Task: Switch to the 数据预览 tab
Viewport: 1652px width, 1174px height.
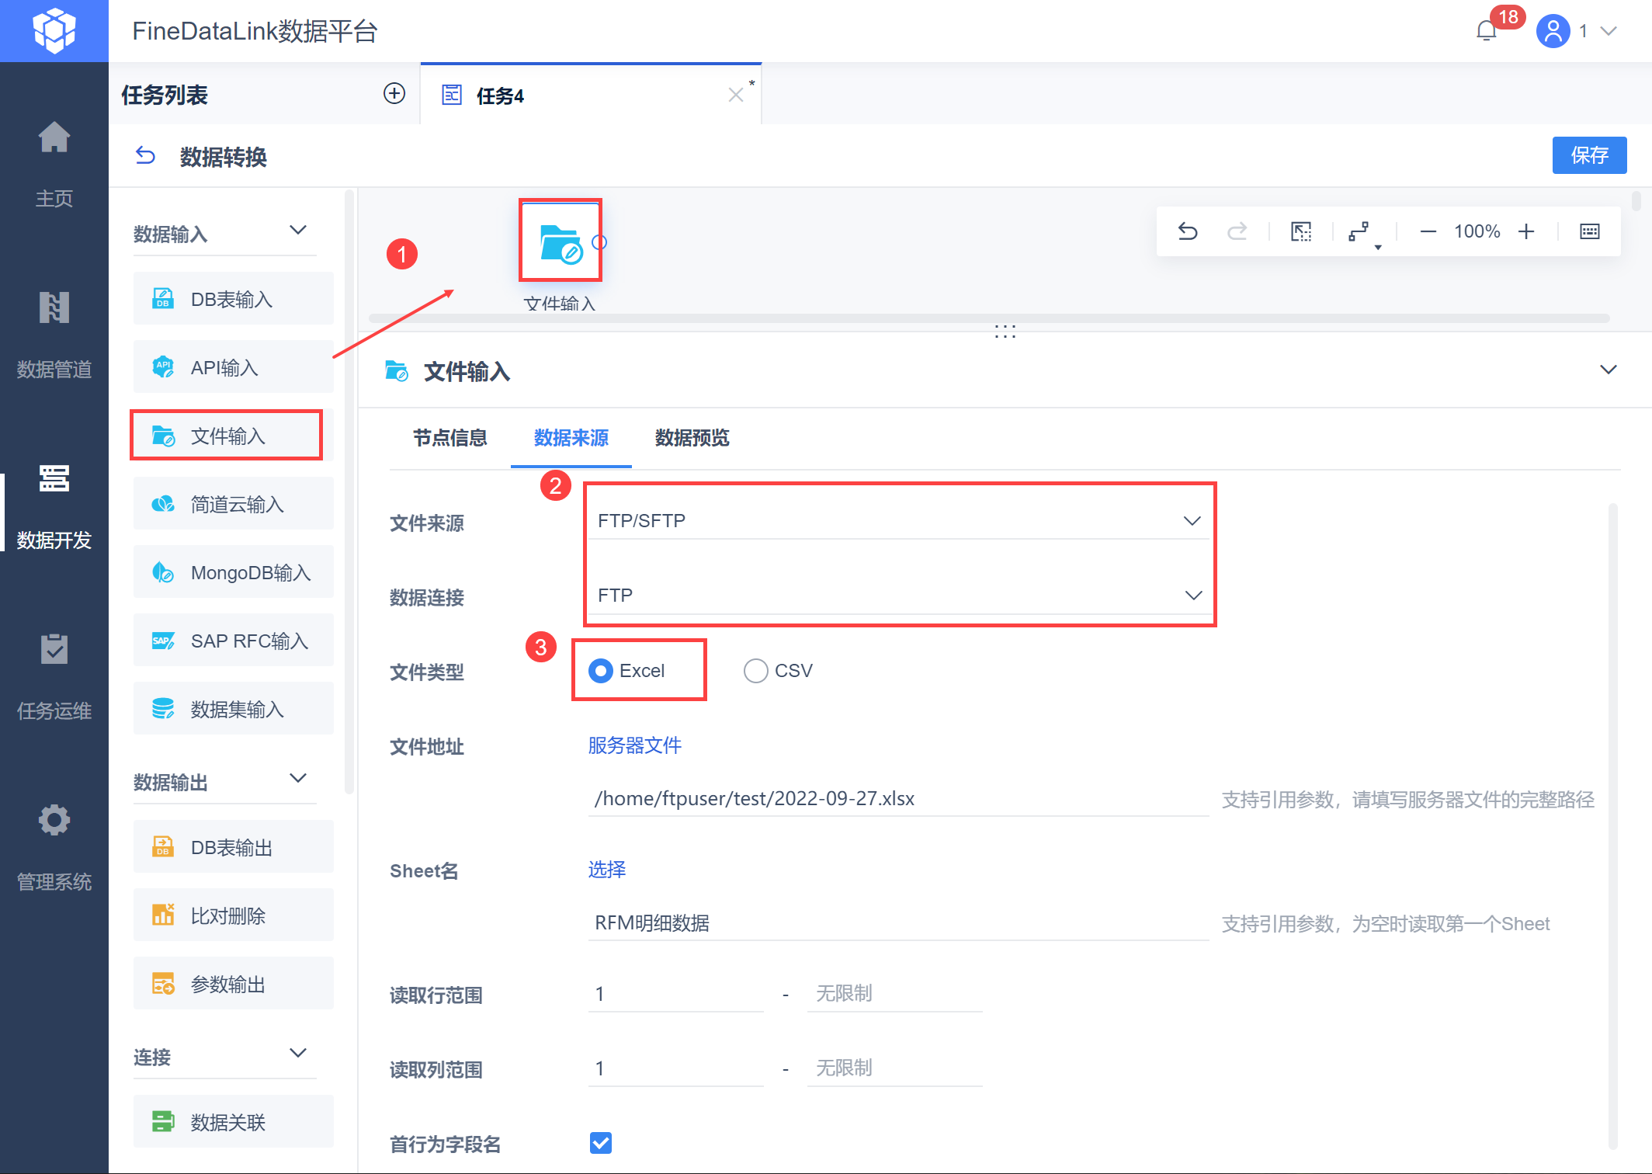Action: click(692, 438)
